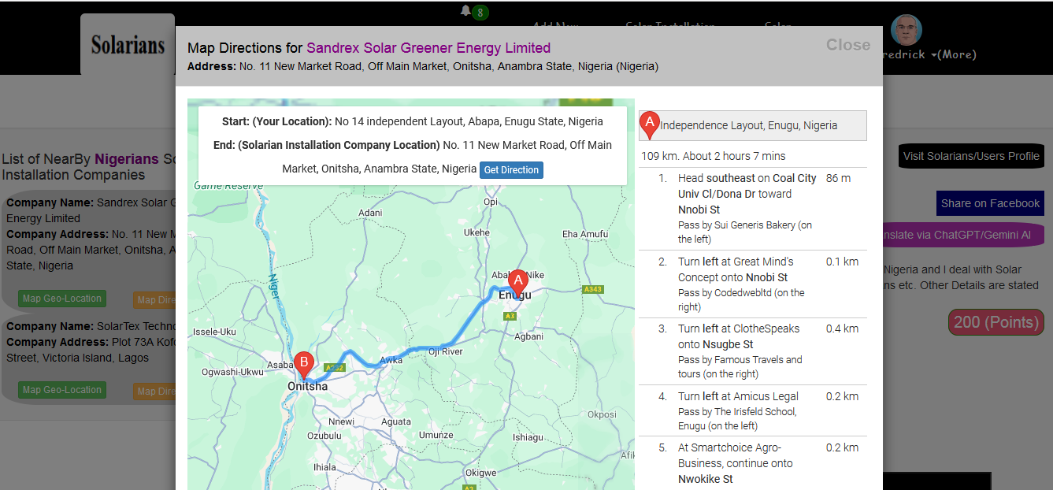The width and height of the screenshot is (1053, 490).
Task: Click map marker A at Enugu
Action: [517, 284]
